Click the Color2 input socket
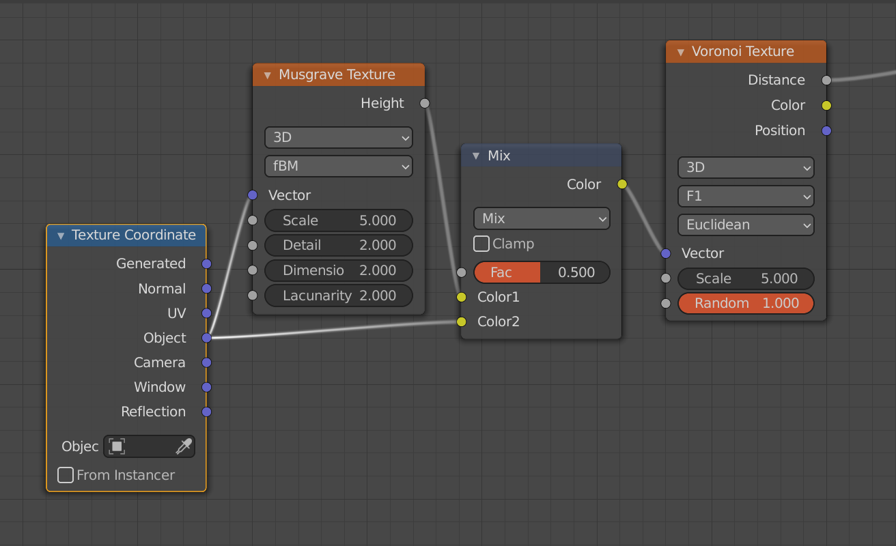Screen dimensions: 896x546 pos(462,321)
